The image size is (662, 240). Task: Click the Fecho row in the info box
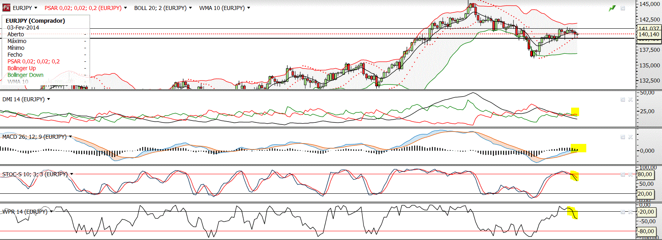(x=46, y=55)
